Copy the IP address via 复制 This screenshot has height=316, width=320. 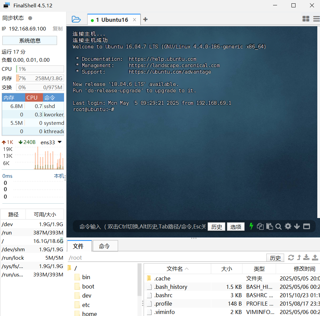(58, 29)
